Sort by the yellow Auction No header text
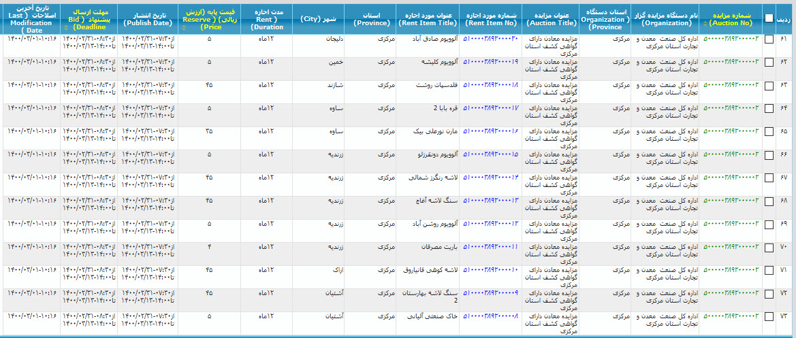Viewport: 796px width, 338px height. pyautogui.click(x=732, y=18)
